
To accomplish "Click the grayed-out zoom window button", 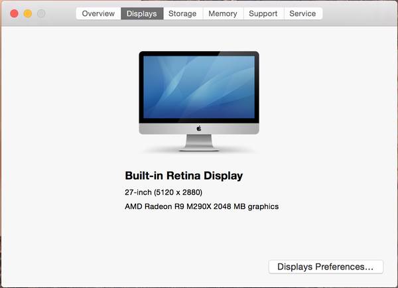I will [x=41, y=13].
